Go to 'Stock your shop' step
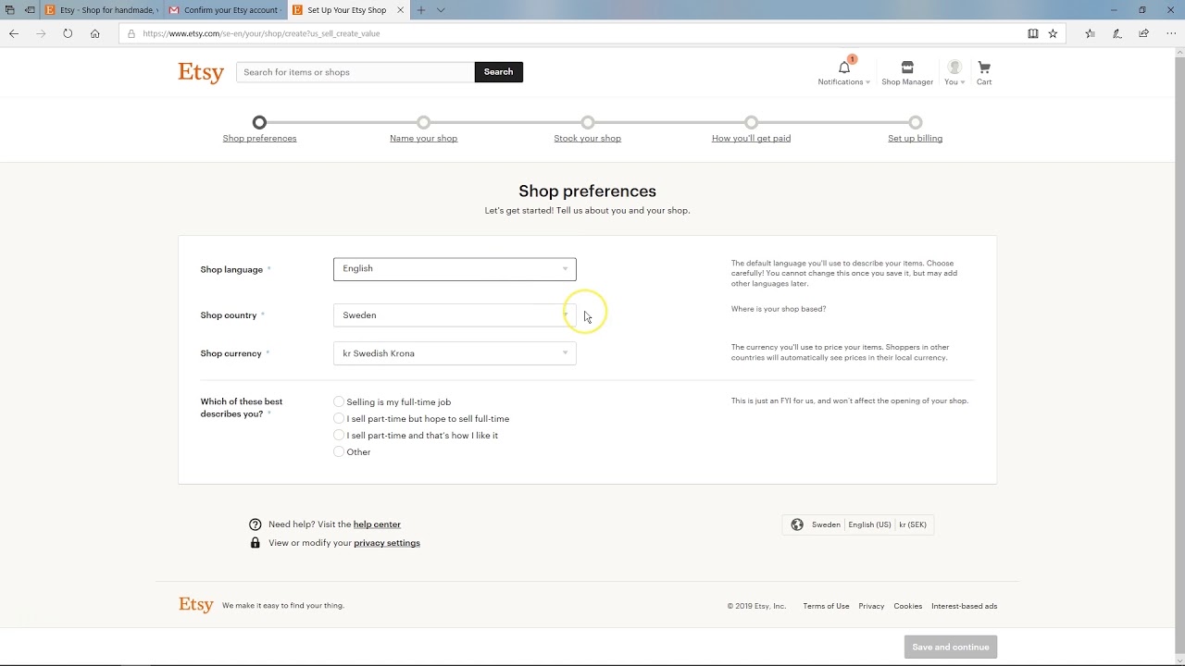 [587, 138]
